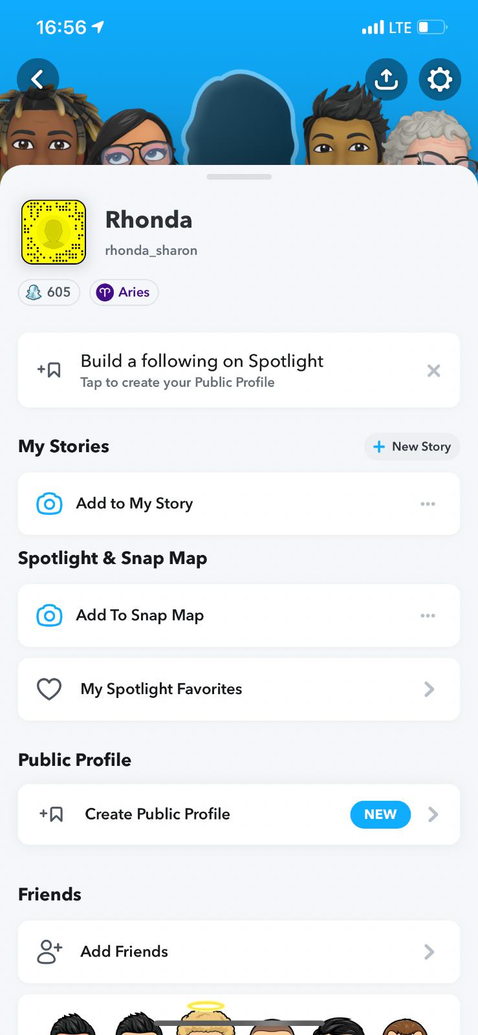Tap the yellow Snapcode profile image
Image resolution: width=478 pixels, height=1035 pixels.
[54, 232]
